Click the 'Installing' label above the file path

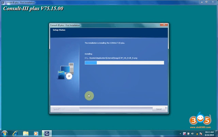click(x=88, y=54)
